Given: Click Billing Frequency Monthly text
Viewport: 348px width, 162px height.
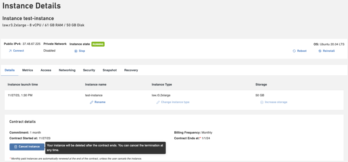Looking at the screenshot, I should pos(193,133).
